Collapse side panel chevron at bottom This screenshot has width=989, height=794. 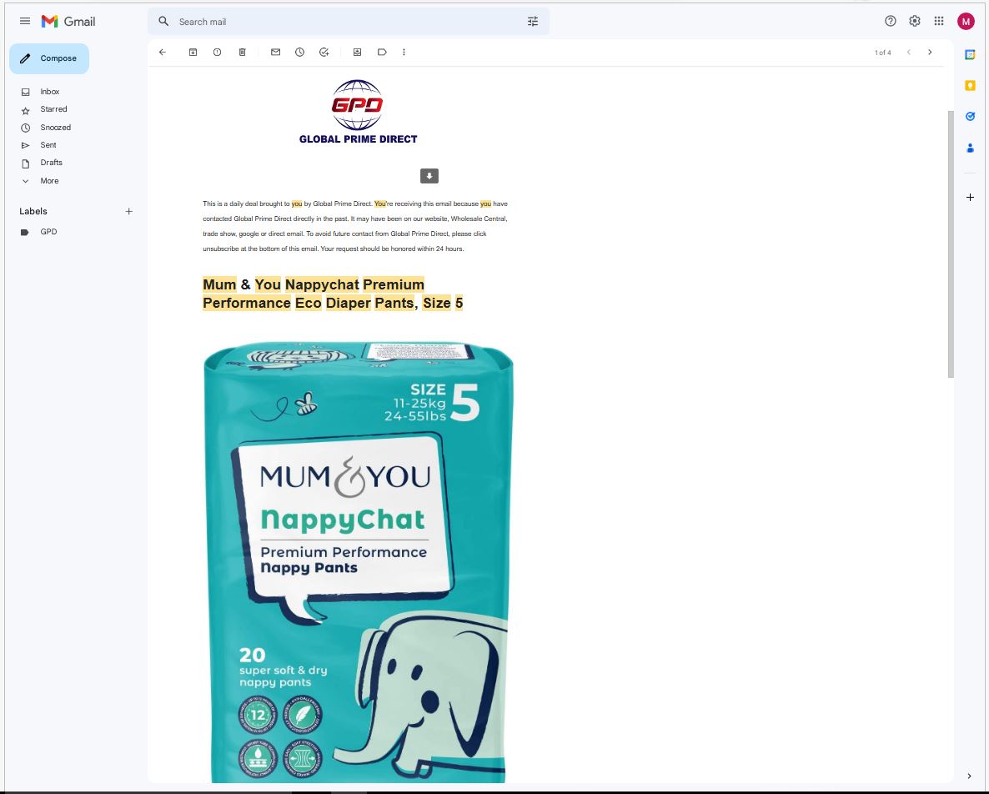(970, 776)
